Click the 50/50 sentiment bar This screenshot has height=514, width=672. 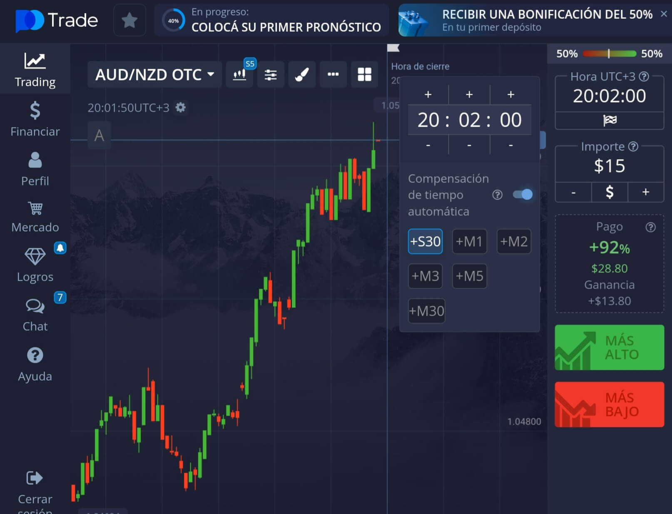(609, 54)
